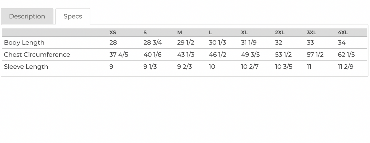Click the Body Length row label

click(x=24, y=42)
